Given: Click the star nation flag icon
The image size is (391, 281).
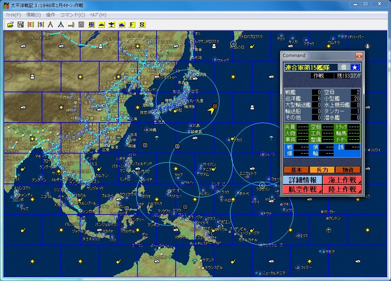Looking at the screenshot, I should point(355,67).
